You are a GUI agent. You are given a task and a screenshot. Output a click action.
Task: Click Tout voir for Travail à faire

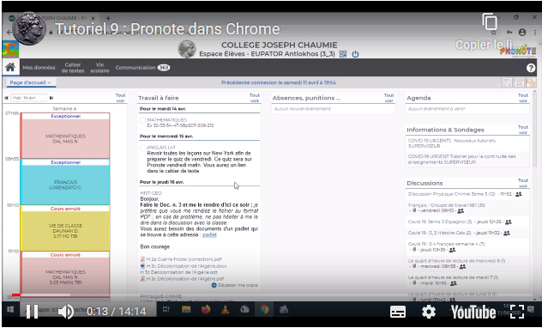coord(255,98)
